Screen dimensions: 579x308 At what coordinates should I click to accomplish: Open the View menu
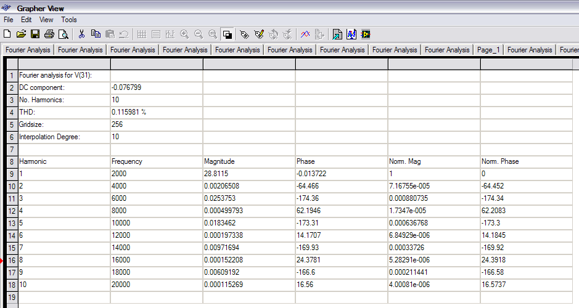[46, 20]
